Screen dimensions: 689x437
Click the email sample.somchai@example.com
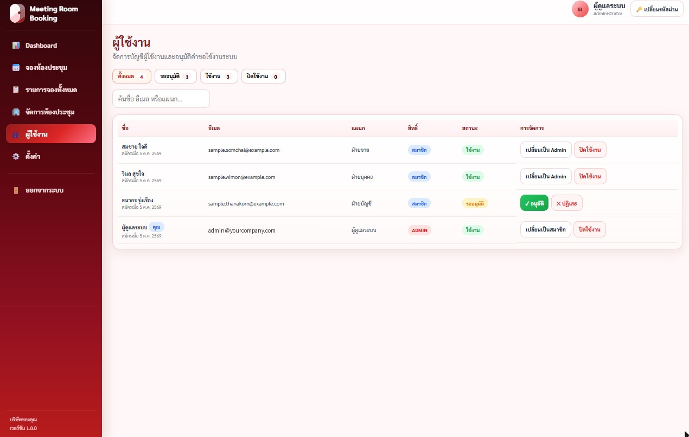pos(244,150)
